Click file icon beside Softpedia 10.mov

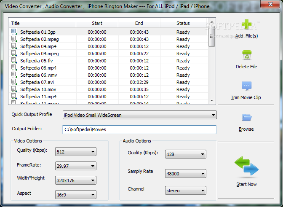14,89
